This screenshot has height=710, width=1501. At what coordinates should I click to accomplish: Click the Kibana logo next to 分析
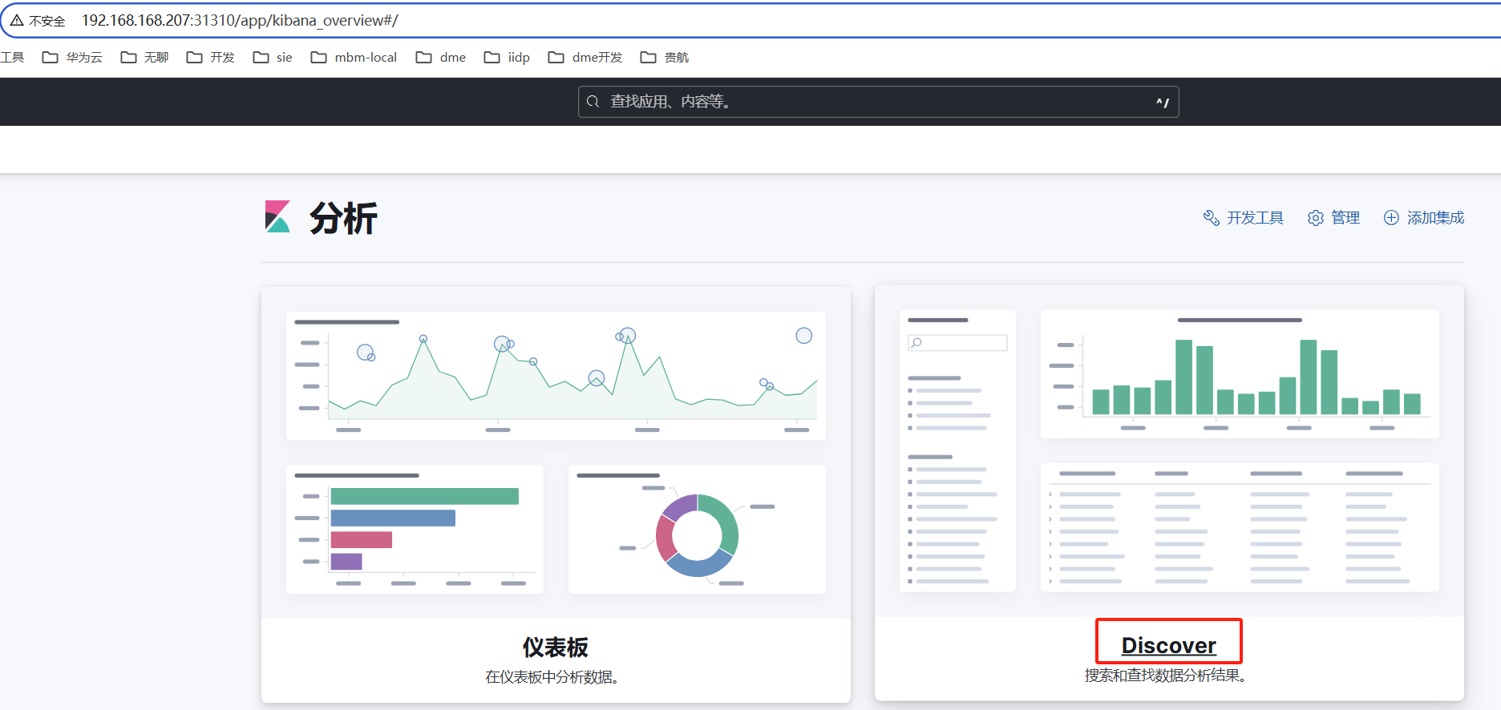[277, 217]
